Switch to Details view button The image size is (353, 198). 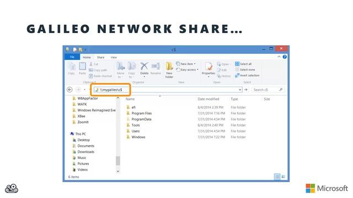pos(277,177)
